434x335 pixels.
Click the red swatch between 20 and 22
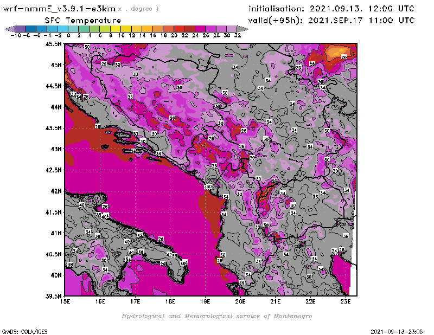click(x=179, y=29)
